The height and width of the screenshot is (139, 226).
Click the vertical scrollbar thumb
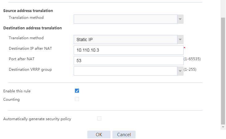[x=223, y=71]
